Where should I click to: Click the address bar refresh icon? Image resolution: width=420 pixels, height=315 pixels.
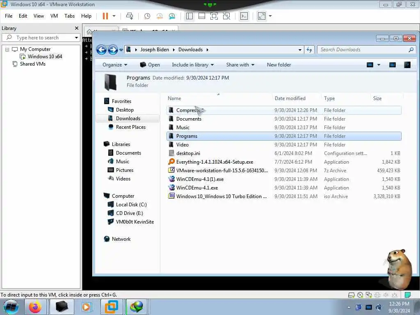click(x=309, y=50)
